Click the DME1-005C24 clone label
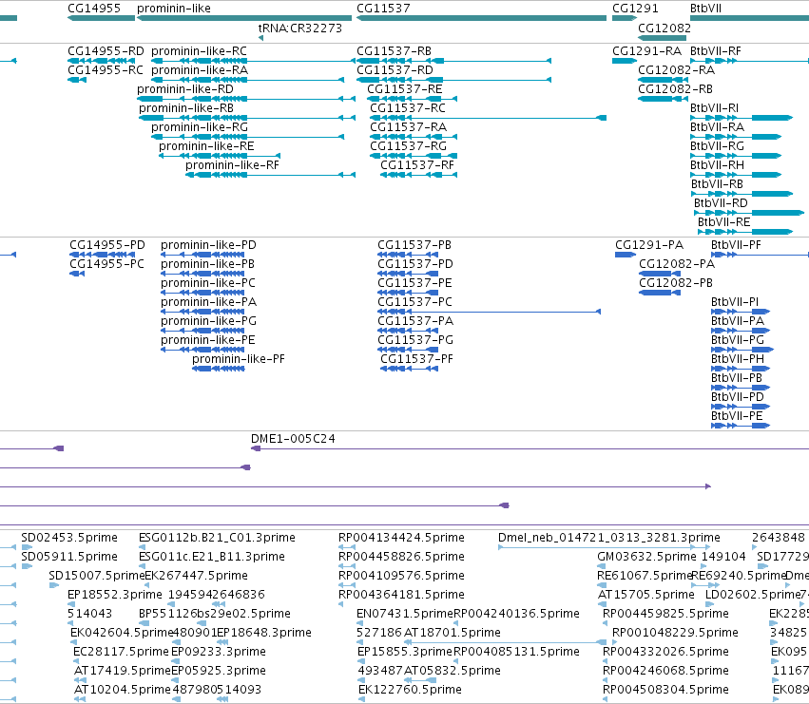Viewport: 809px width, 704px height. click(293, 438)
